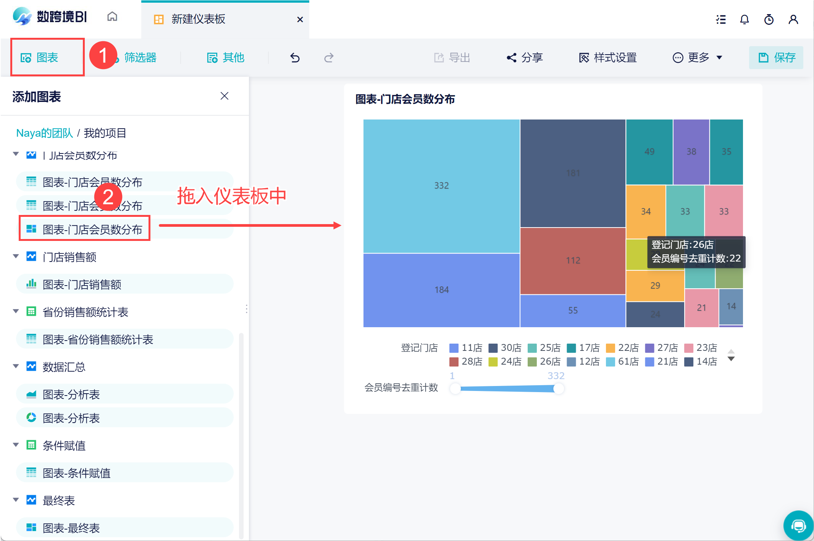Viewport: 814px width, 541px height.
Task: Collapse the 数据汇总 tree group
Action: coord(16,367)
